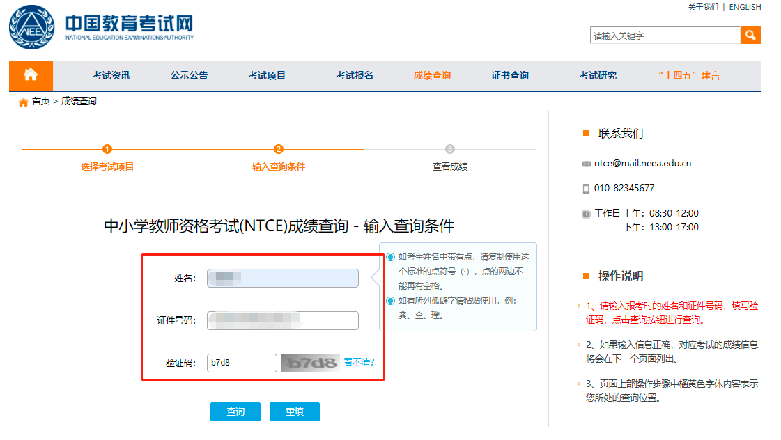
Task: Click the keyword search box at top
Action: tap(664, 36)
